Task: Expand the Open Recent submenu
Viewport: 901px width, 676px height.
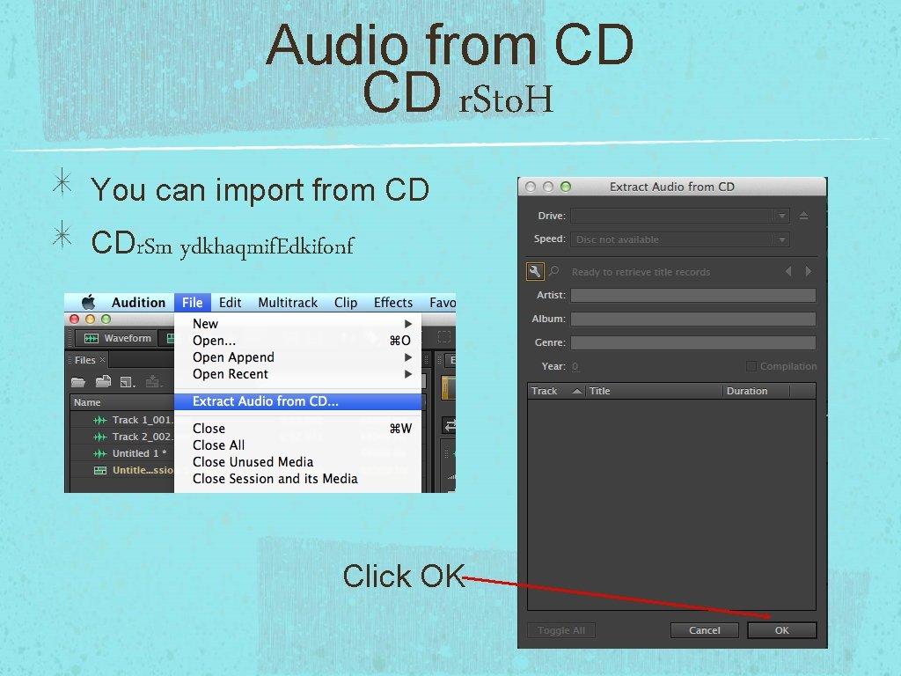Action: (x=297, y=373)
